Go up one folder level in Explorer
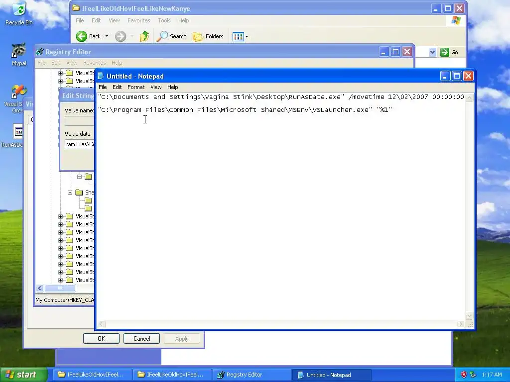The height and width of the screenshot is (382, 510). click(144, 36)
